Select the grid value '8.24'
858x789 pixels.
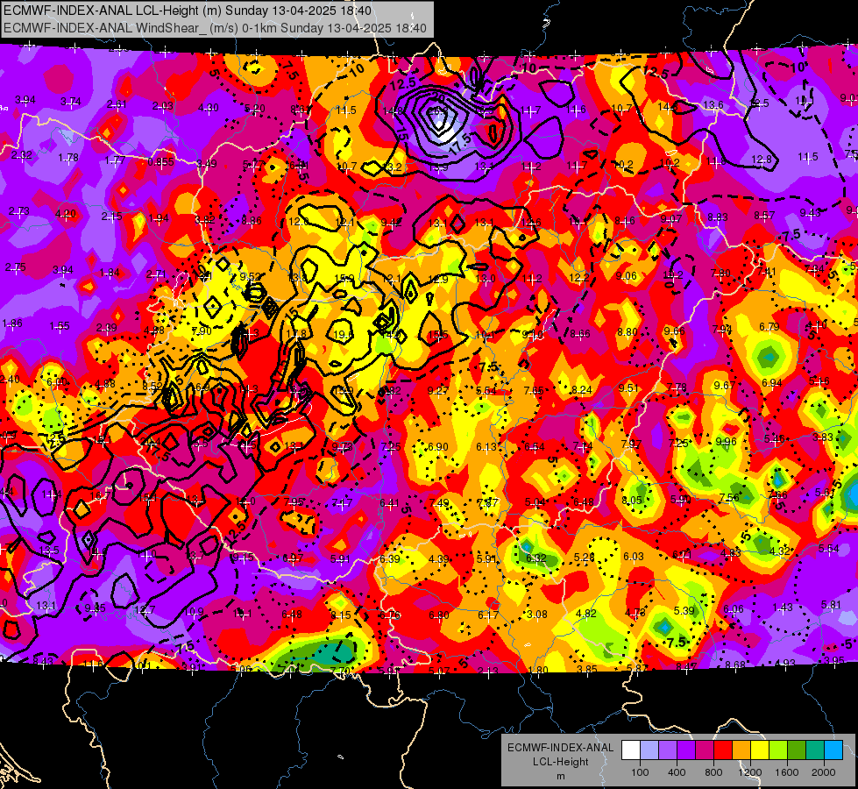click(x=582, y=390)
